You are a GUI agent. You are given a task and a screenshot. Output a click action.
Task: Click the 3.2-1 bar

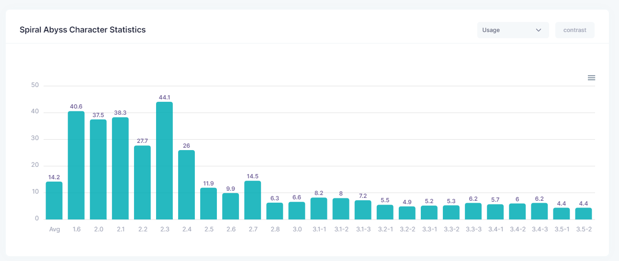[384, 212]
